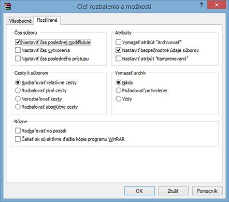The width and height of the screenshot is (229, 202).
Task: Click the Cesty k súborom group label
Action: tap(31, 73)
